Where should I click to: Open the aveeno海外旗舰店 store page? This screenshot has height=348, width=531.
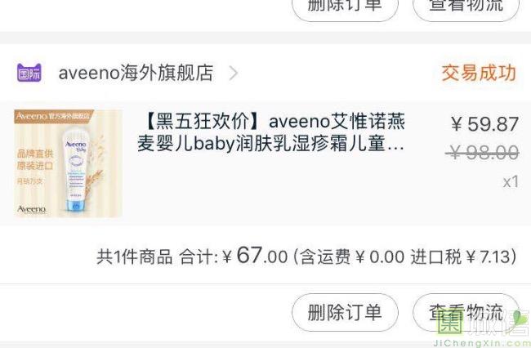pyautogui.click(x=136, y=73)
